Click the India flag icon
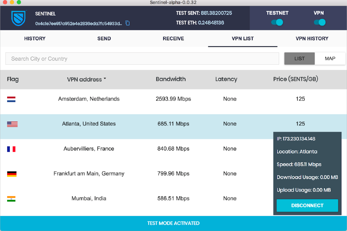Image resolution: width=347 pixels, height=231 pixels. click(11, 199)
